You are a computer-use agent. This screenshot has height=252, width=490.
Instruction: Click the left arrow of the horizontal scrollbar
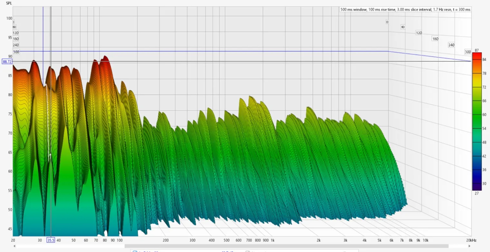pos(14,246)
